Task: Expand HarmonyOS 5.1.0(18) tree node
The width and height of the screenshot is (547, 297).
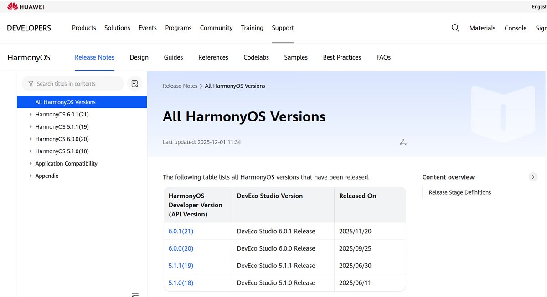Action: click(31, 151)
